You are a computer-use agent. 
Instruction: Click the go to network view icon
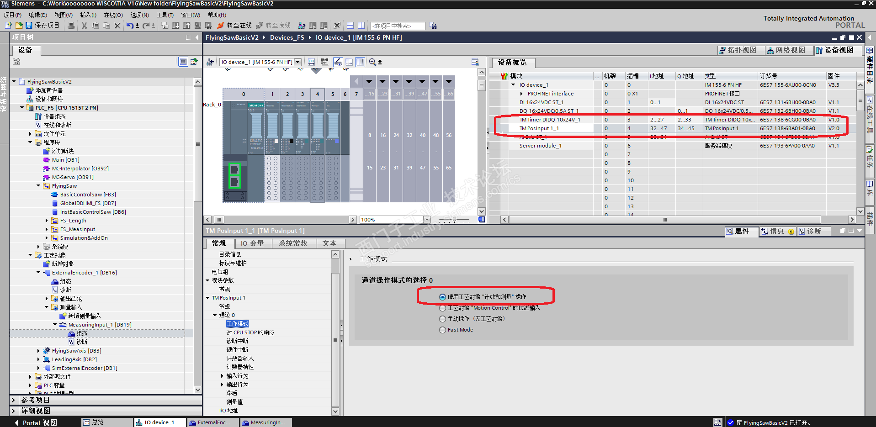click(x=210, y=62)
